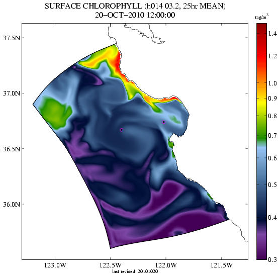Click the last revised 20101020 footer text
Screen dimensions: 280x276
click(135, 271)
